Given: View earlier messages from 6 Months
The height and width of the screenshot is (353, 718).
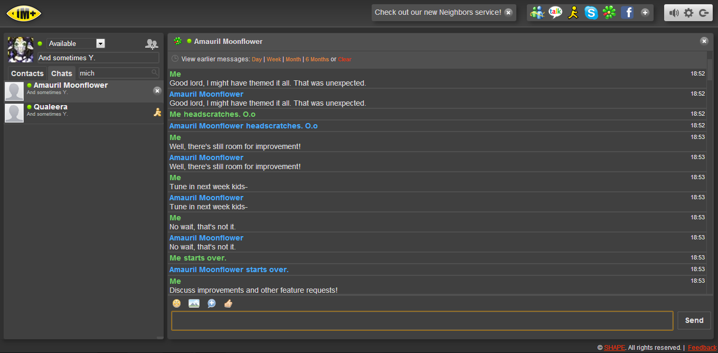Looking at the screenshot, I should 317,59.
